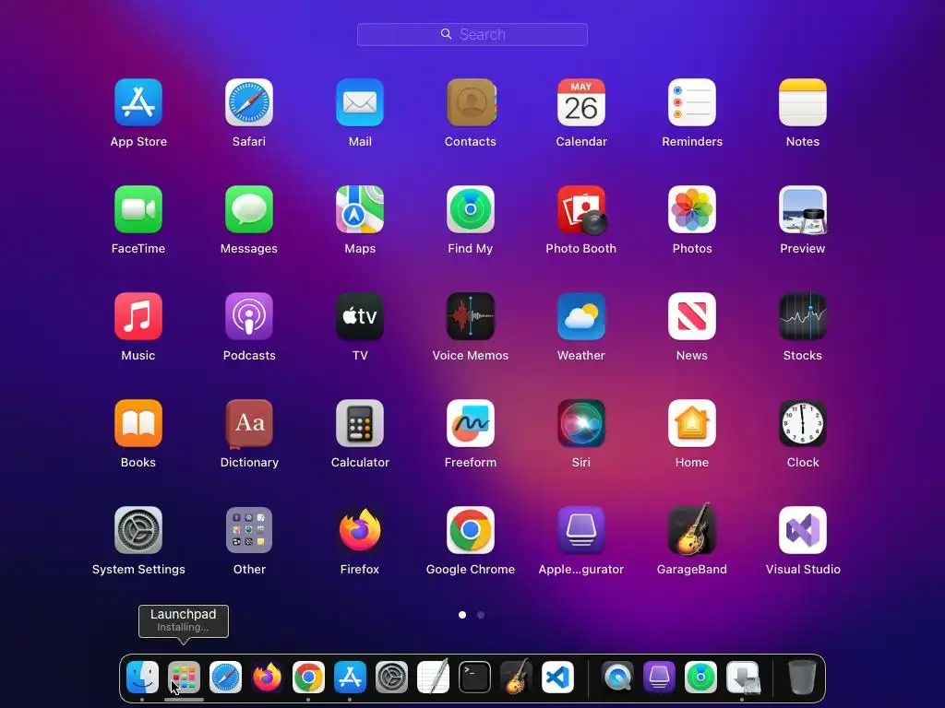Open Google Chrome from the Dock

[x=308, y=678]
